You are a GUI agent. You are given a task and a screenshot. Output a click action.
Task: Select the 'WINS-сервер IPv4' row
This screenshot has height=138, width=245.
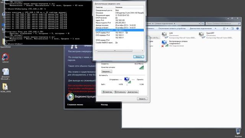click(119, 40)
